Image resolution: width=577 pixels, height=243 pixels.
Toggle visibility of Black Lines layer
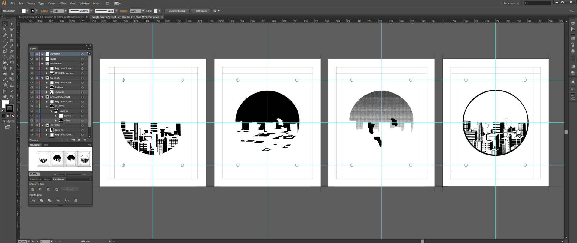pos(32,64)
